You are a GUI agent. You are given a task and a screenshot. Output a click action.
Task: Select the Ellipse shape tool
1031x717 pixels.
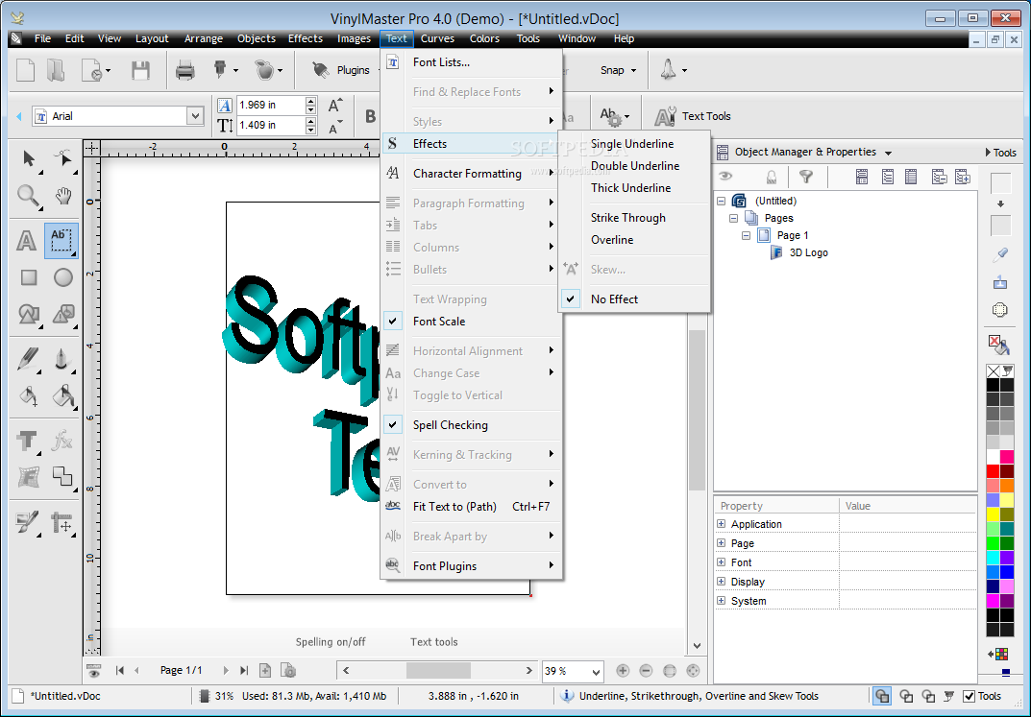pyautogui.click(x=63, y=277)
